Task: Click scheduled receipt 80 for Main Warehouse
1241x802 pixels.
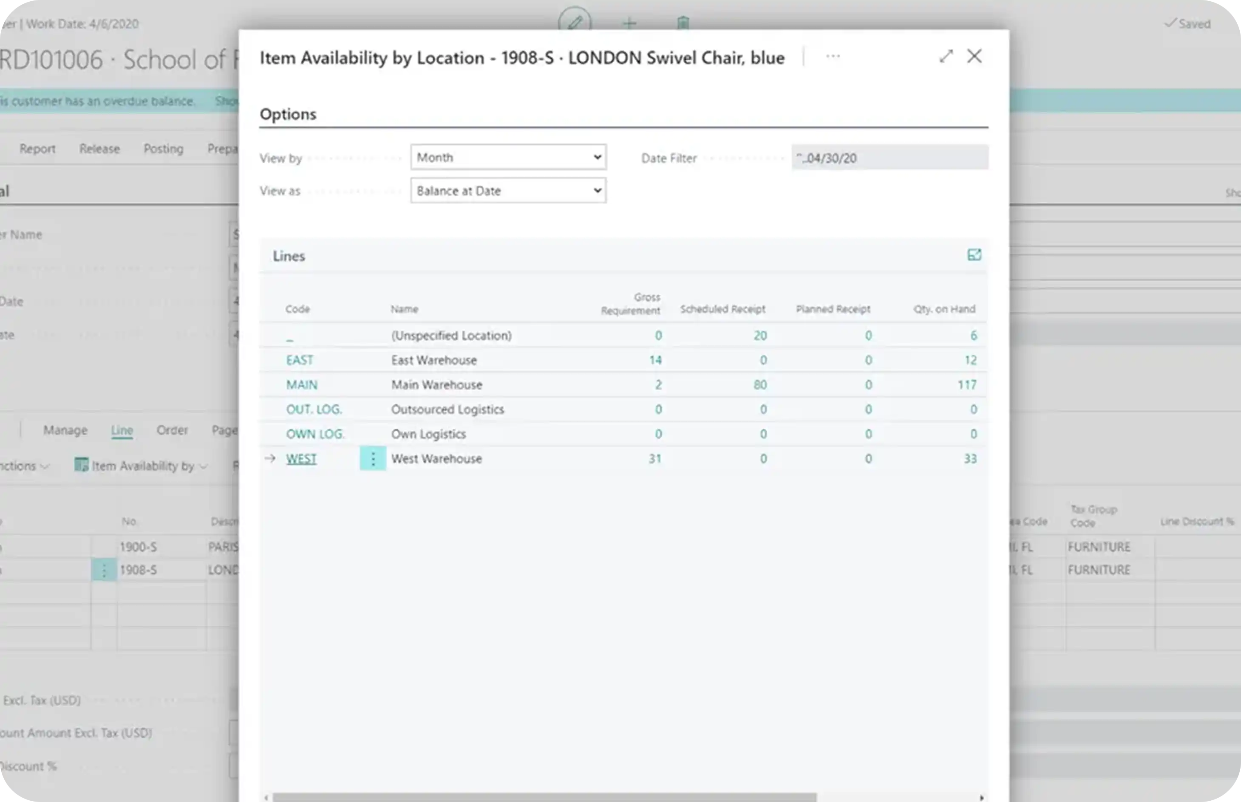Action: 760,385
